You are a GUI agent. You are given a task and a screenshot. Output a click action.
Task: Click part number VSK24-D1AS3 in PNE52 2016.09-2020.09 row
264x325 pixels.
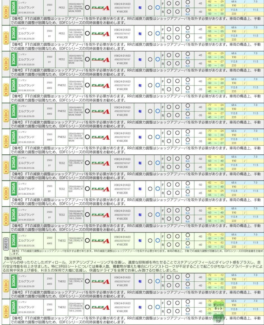click(122, 133)
